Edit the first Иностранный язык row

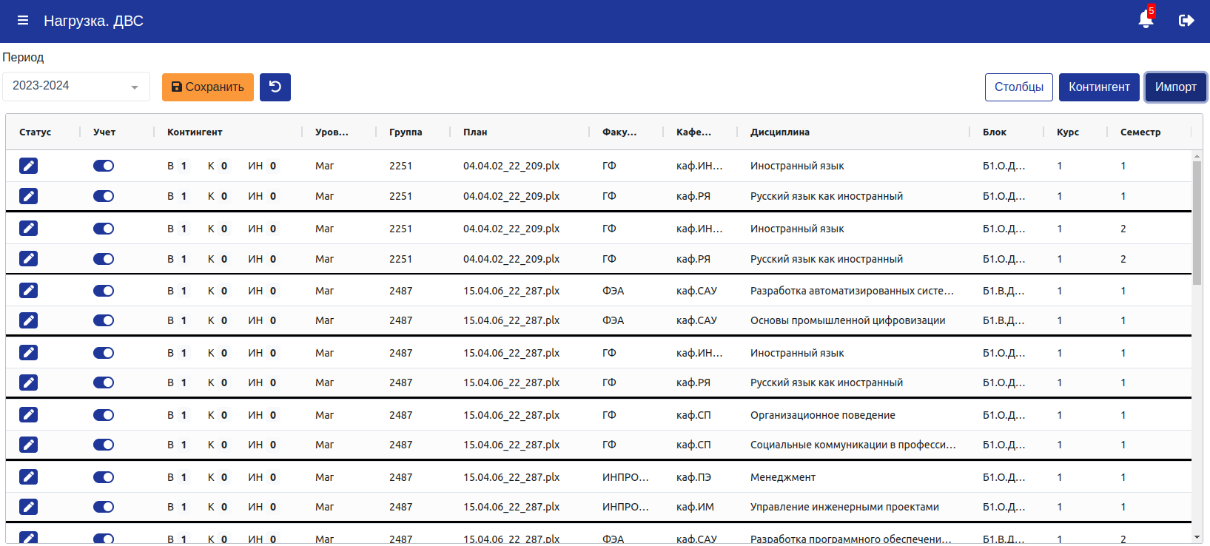pyautogui.click(x=29, y=166)
